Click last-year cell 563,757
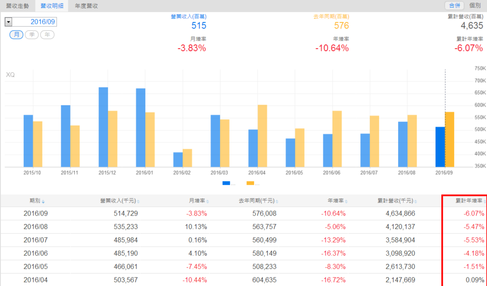 point(264,227)
